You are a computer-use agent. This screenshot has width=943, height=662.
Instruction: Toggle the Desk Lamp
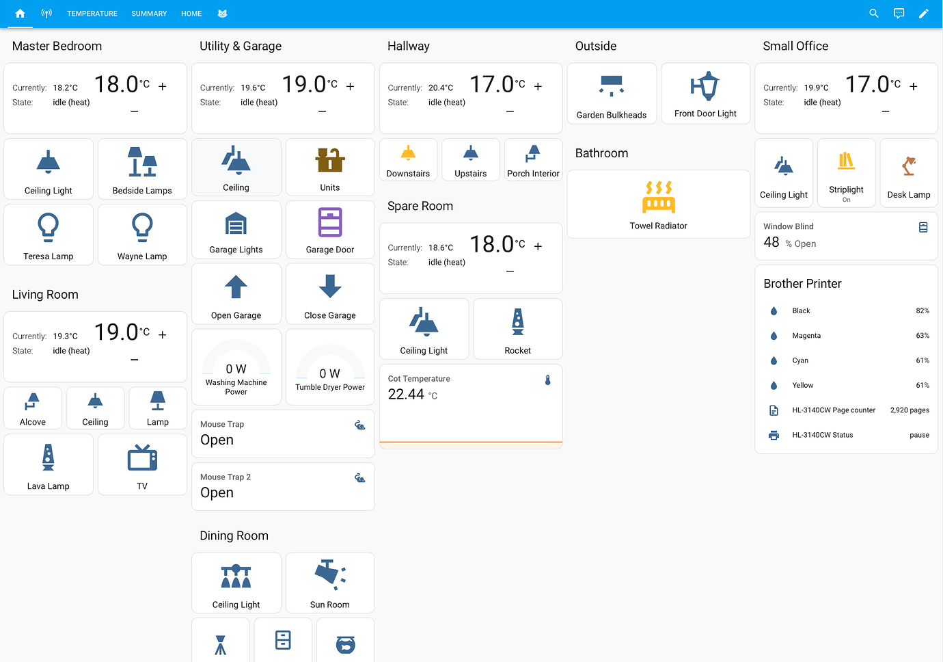coord(909,173)
